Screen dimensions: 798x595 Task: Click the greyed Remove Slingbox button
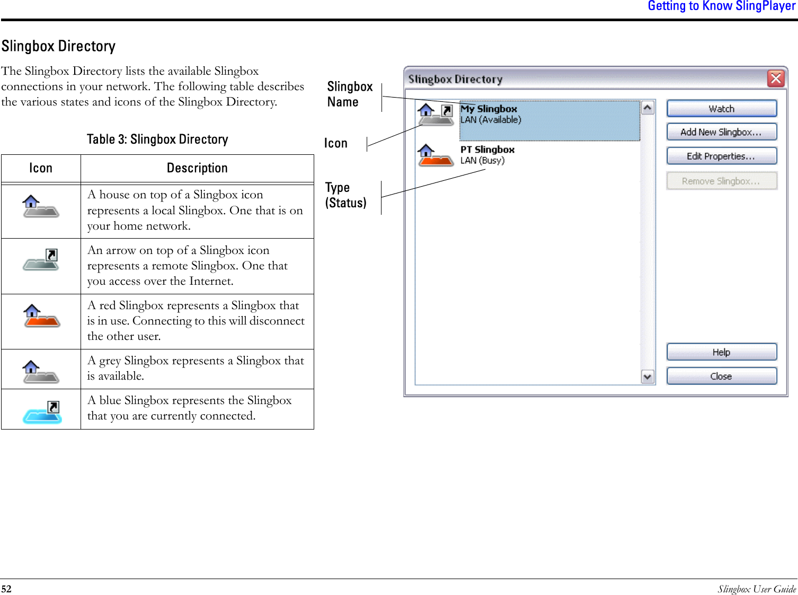pos(722,181)
